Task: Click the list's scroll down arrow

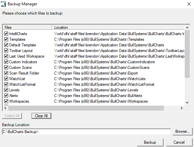Action: click(187, 103)
